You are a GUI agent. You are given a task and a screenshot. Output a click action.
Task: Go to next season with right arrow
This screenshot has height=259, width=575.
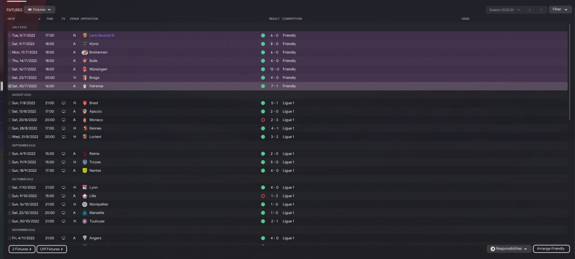(542, 9)
